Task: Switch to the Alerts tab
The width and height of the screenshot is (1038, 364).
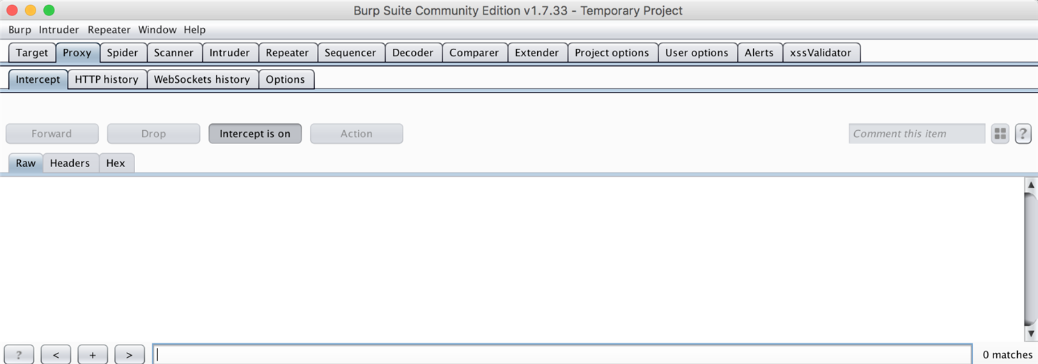Action: 759,53
